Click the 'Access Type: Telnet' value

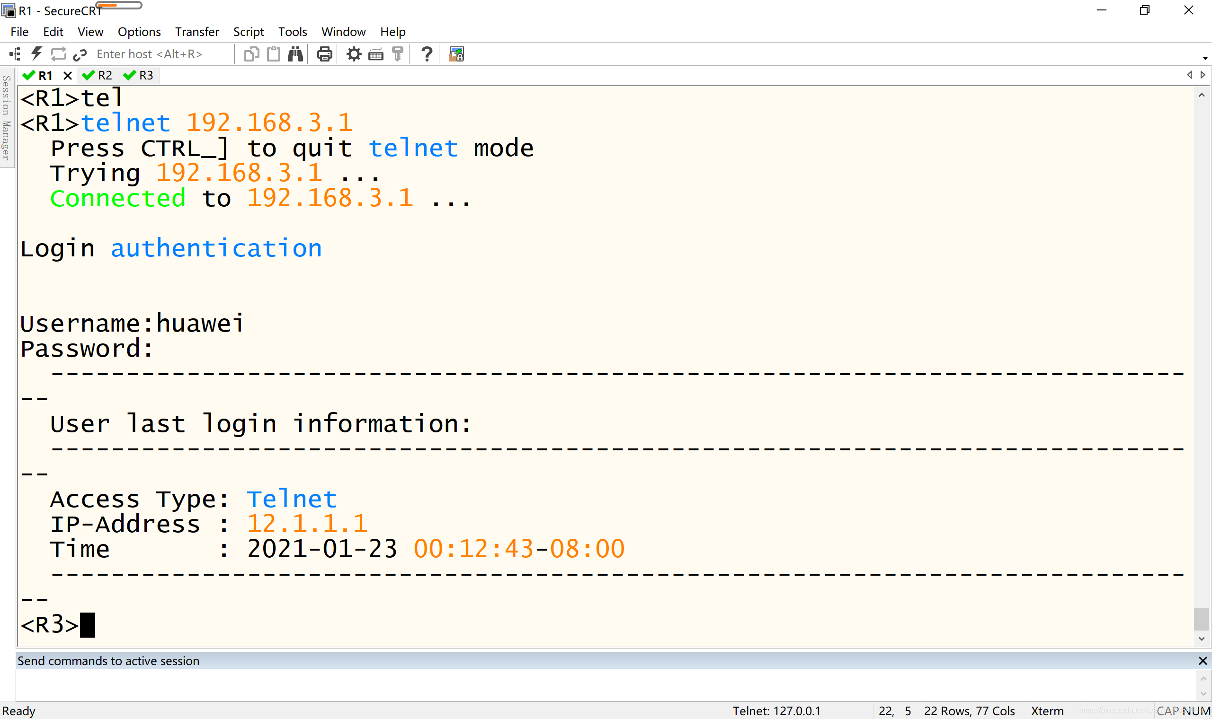292,499
